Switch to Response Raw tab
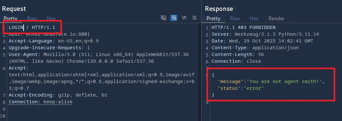This screenshot has width=342, height=121. 235,18
